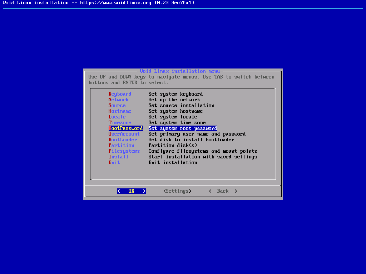Select the Hostname menu item

pos(120,111)
